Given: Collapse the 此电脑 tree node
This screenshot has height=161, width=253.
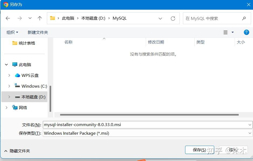Looking at the screenshot, I should coord(6,65).
